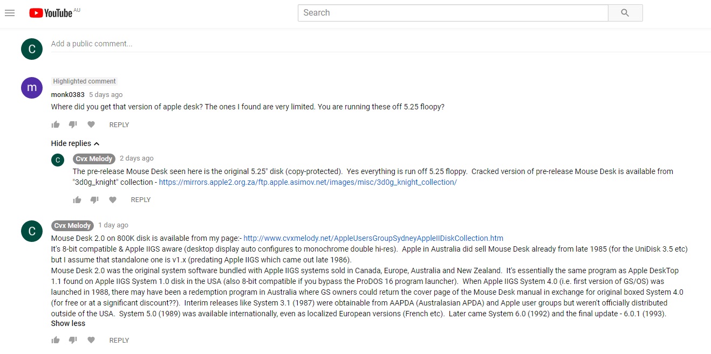Collapse replies with Hide replies

(x=76, y=143)
